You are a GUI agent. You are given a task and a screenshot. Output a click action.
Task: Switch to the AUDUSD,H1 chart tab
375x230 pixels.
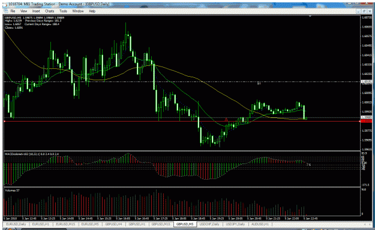tap(260, 224)
